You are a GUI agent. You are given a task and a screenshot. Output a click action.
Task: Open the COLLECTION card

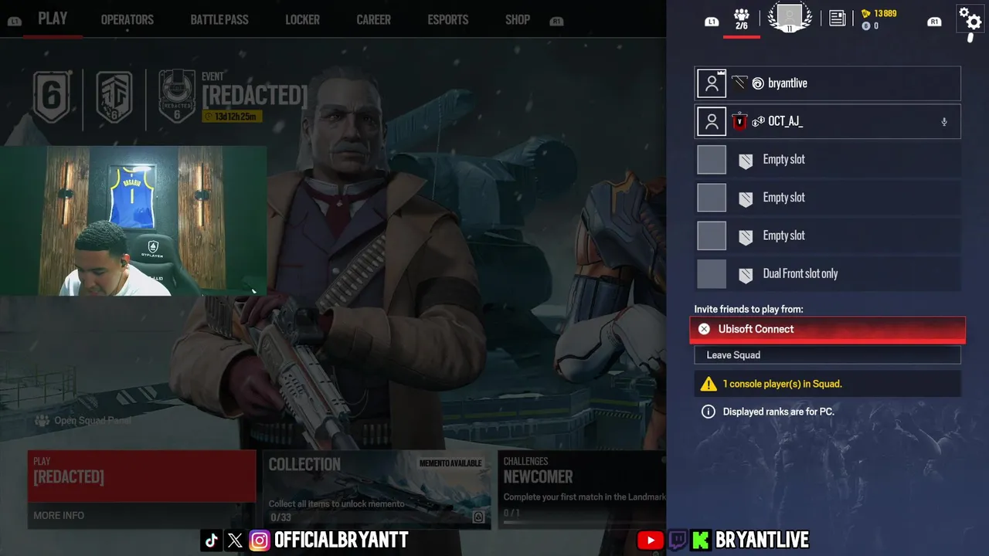point(377,489)
